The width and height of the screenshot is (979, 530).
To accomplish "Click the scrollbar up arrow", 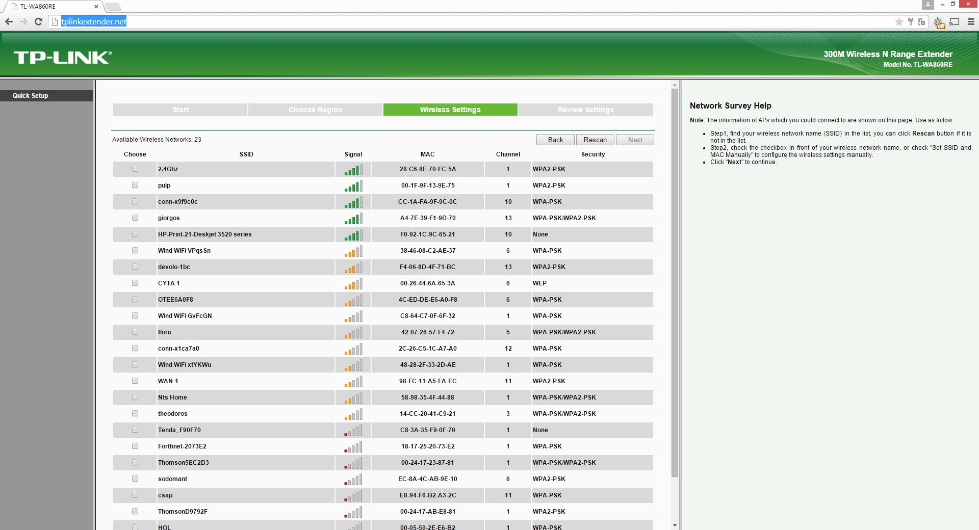I will click(675, 85).
